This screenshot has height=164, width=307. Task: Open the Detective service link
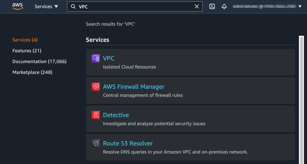pyautogui.click(x=116, y=115)
